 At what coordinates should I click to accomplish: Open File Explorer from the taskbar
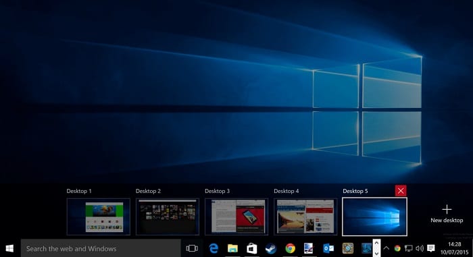[x=232, y=248]
